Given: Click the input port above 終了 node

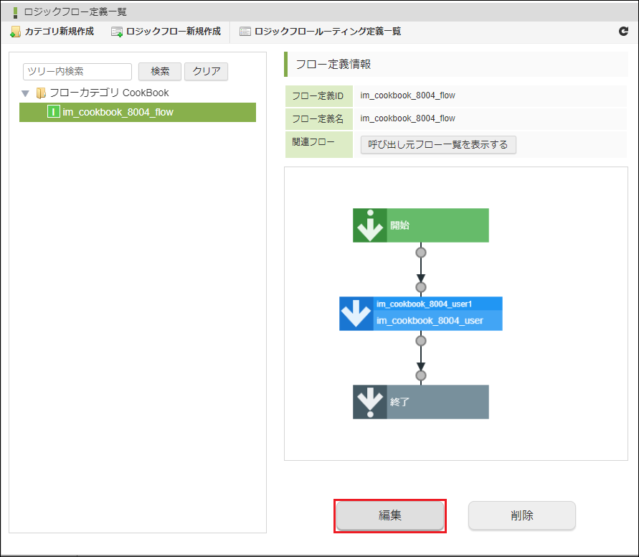Looking at the screenshot, I should 421,375.
